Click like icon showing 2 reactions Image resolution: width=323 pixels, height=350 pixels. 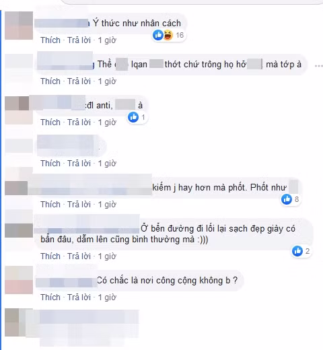tap(297, 251)
